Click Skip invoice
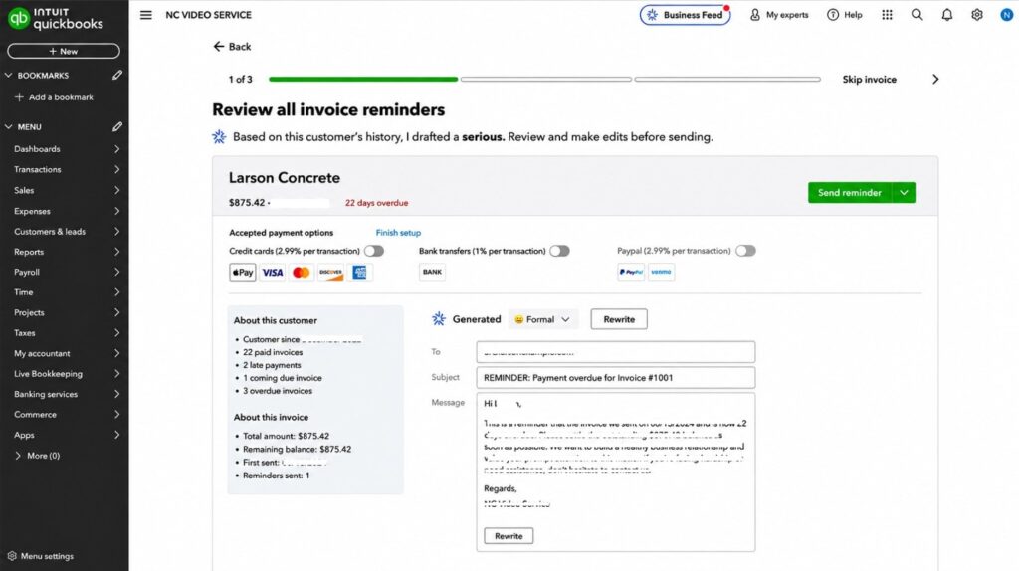This screenshot has width=1019, height=571. coord(869,79)
